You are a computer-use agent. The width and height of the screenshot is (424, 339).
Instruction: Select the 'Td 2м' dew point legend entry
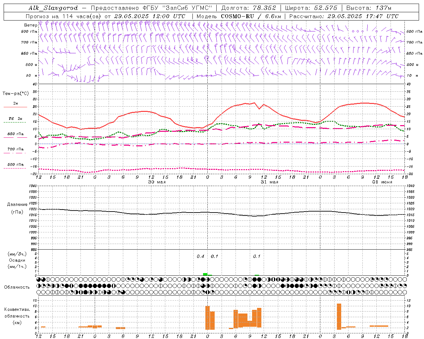pyautogui.click(x=15, y=119)
